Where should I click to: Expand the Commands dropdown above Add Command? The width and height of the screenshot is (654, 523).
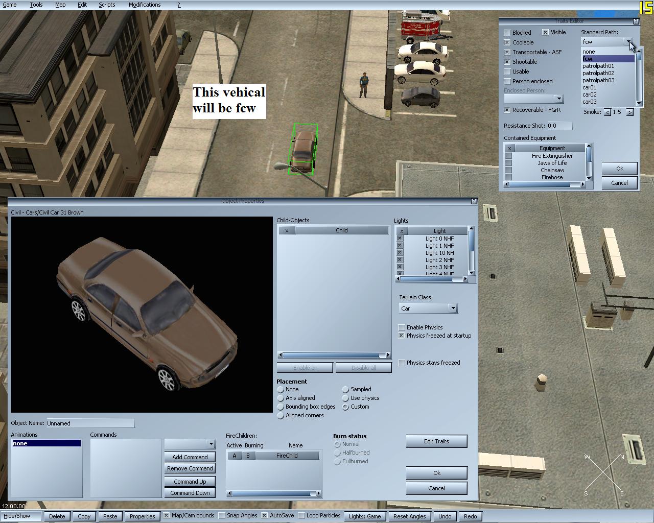coord(211,444)
